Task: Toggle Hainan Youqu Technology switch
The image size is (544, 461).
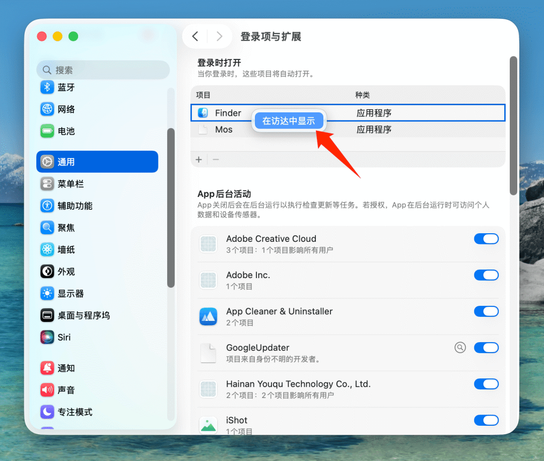Action: pos(486,384)
